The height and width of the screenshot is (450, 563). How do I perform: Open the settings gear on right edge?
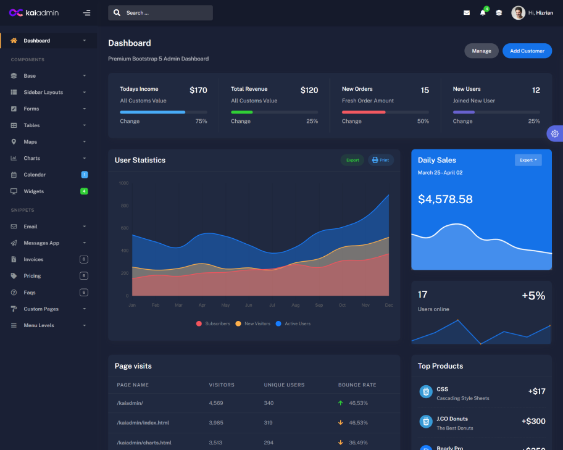click(554, 133)
